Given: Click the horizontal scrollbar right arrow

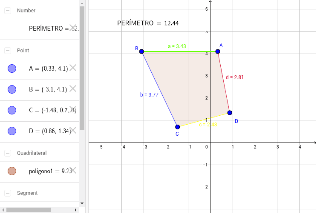Looking at the screenshot, I should tap(76, 210).
